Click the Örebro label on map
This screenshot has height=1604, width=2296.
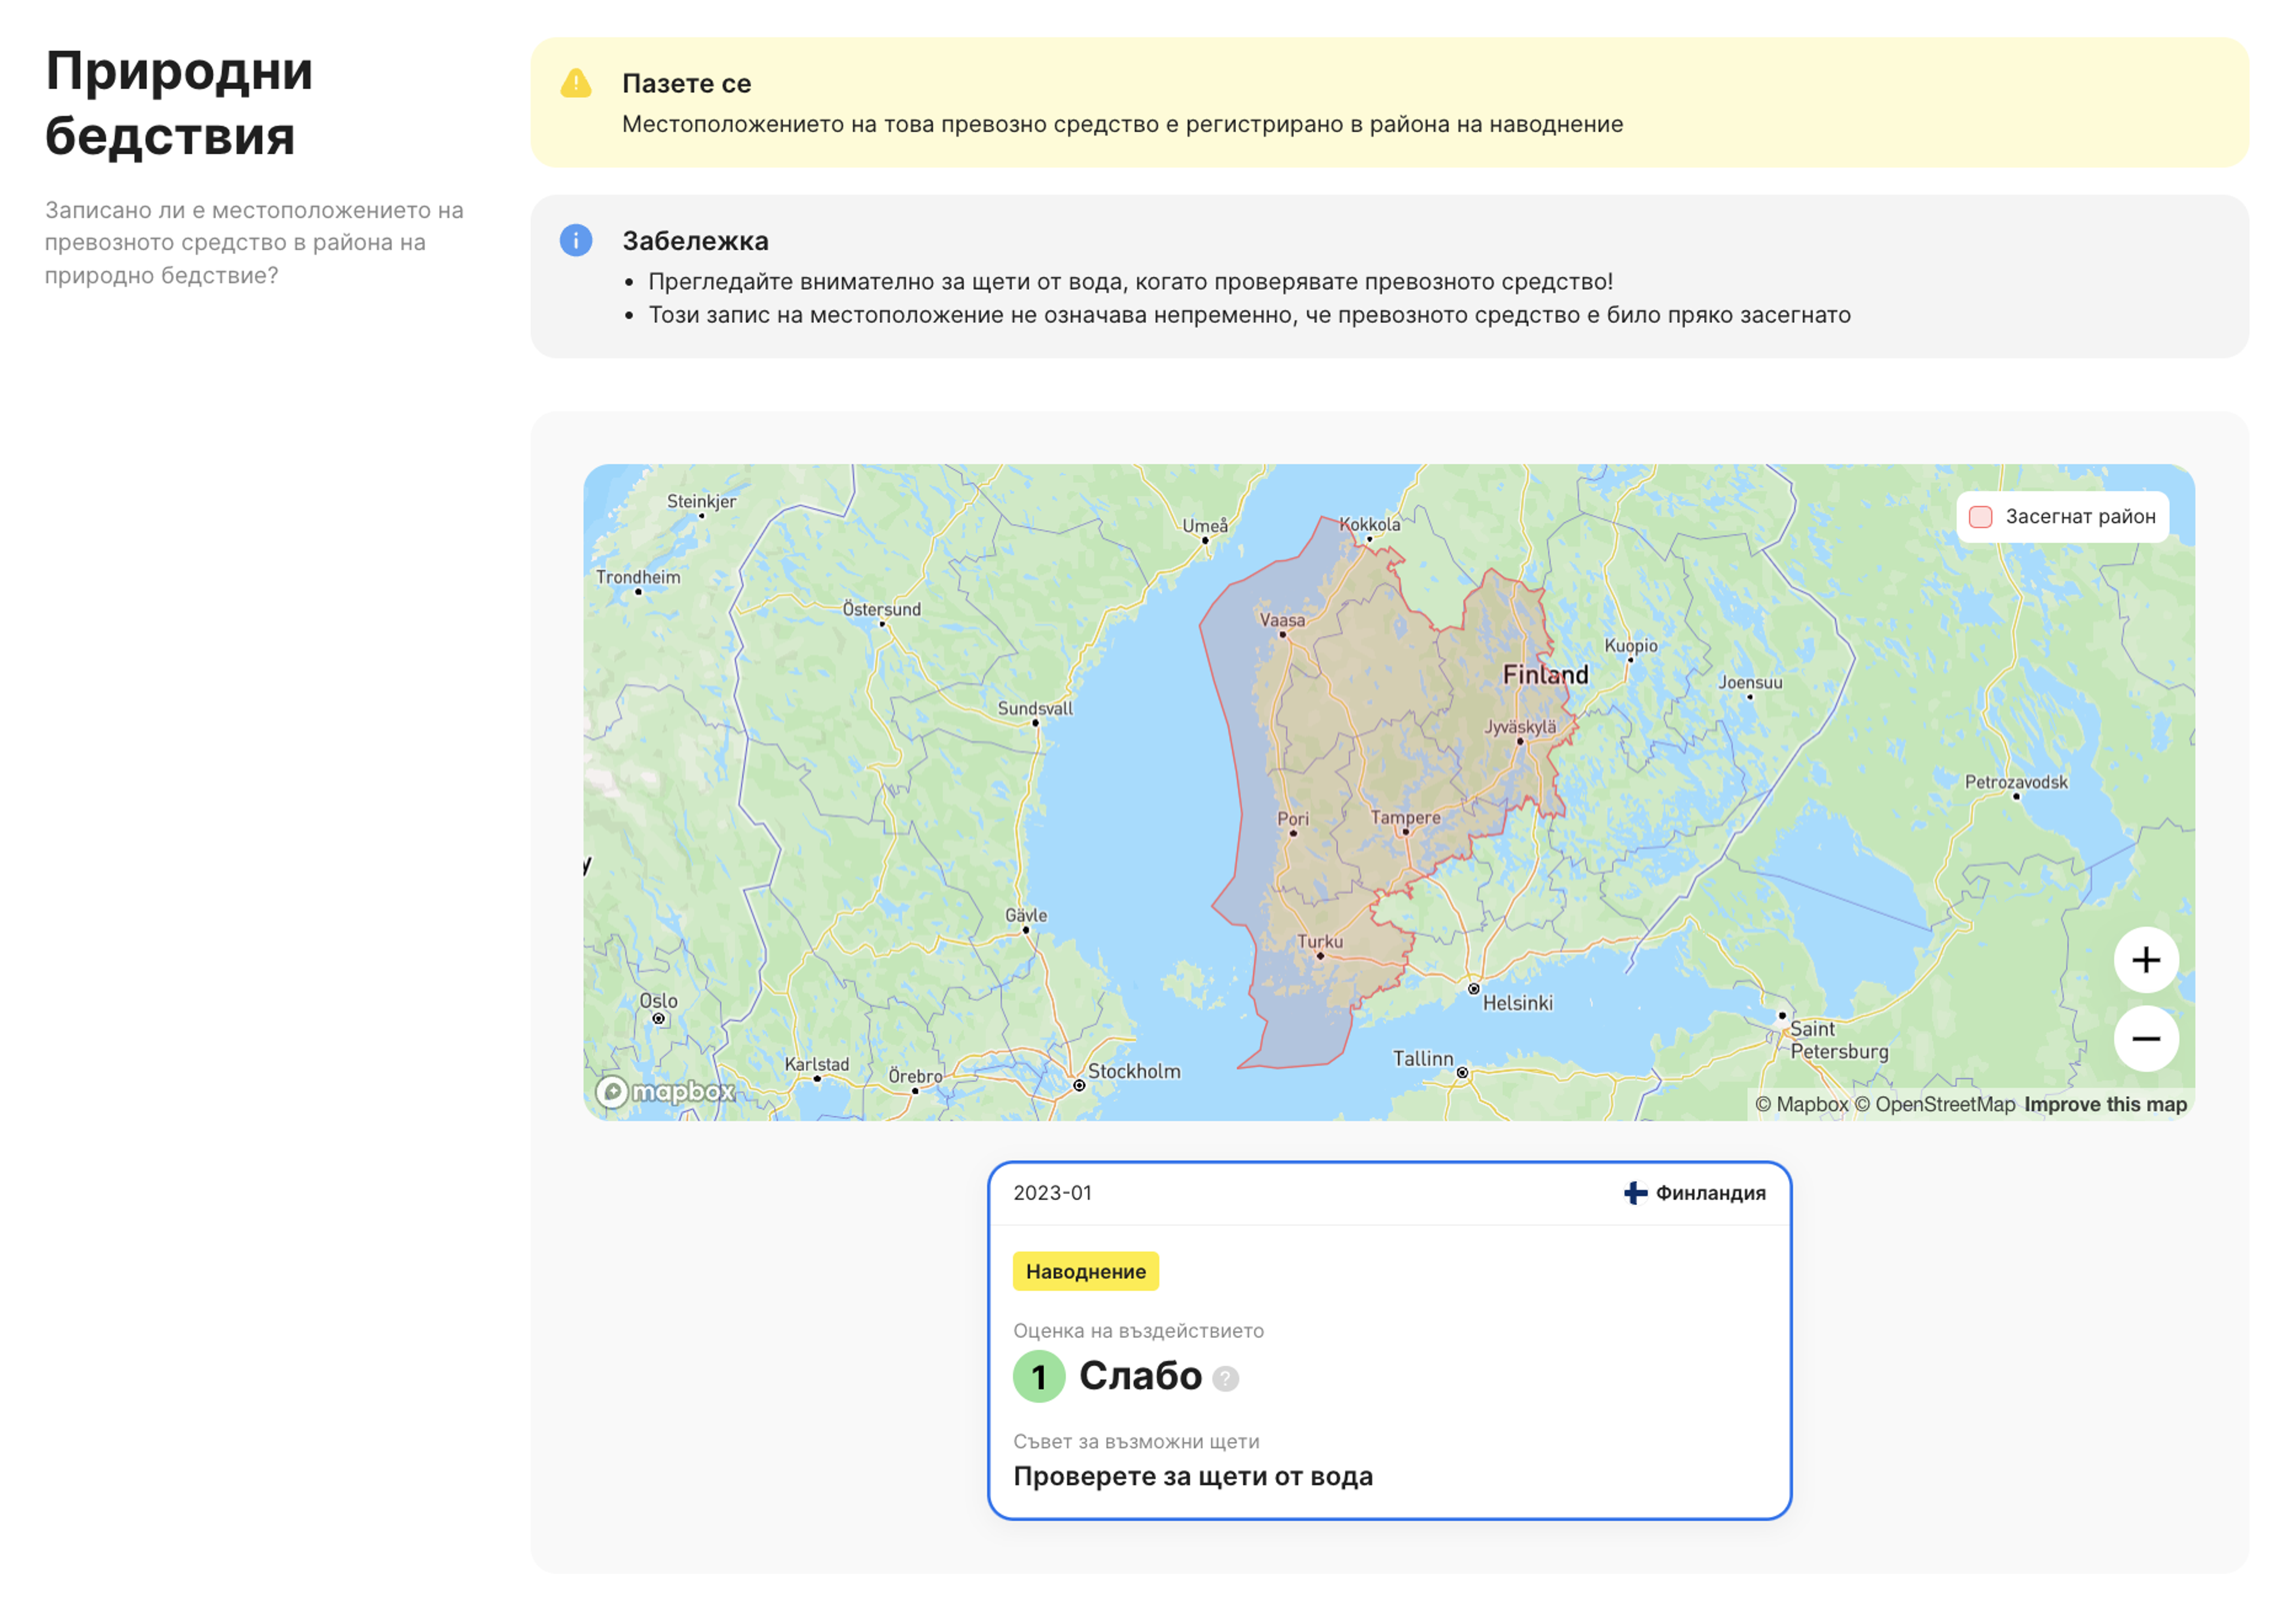pos(915,1076)
